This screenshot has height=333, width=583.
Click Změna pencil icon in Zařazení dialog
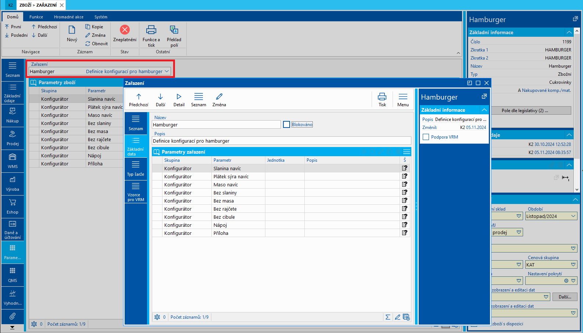(219, 97)
